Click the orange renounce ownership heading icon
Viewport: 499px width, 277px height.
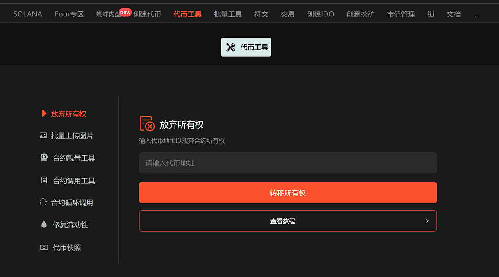[147, 123]
